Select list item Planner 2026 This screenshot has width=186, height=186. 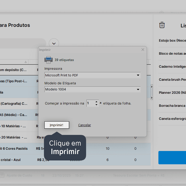172,93
